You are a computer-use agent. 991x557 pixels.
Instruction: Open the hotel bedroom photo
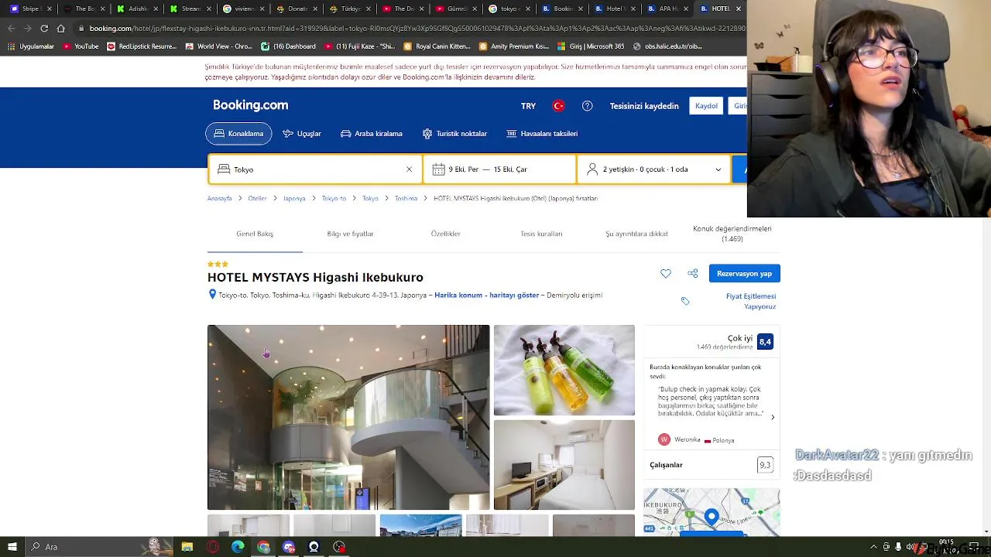pos(564,465)
